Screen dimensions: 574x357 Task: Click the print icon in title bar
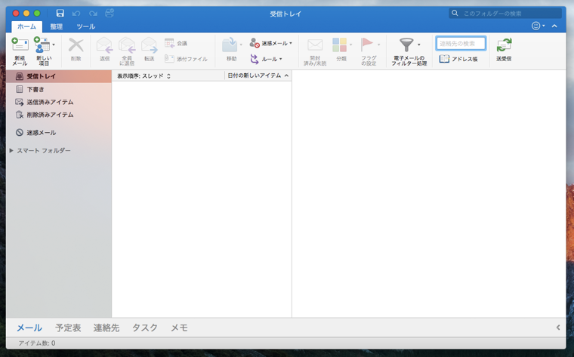coord(110,14)
